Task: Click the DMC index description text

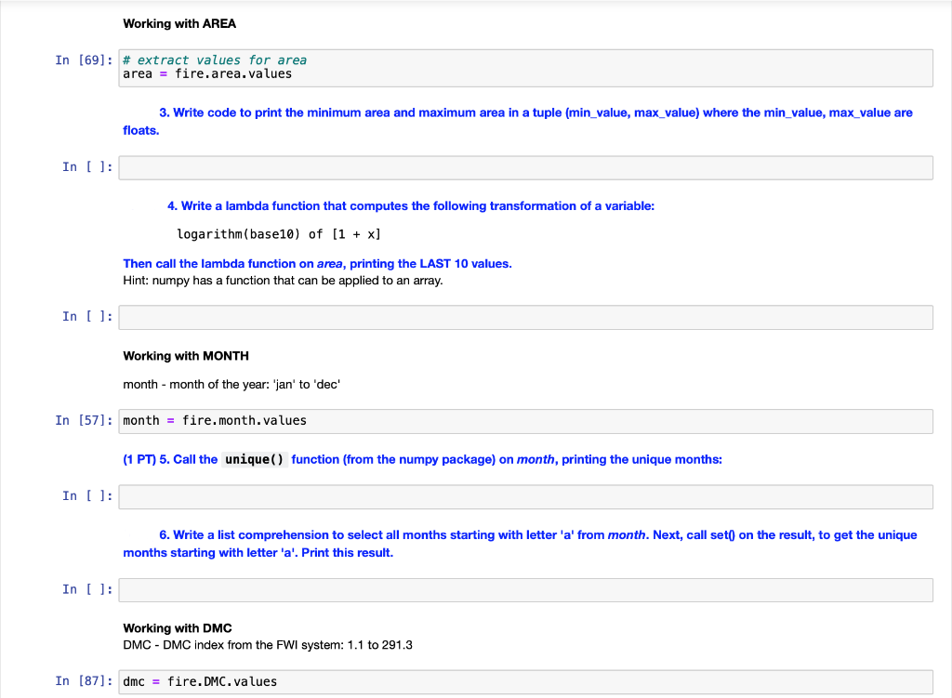Action: [269, 644]
